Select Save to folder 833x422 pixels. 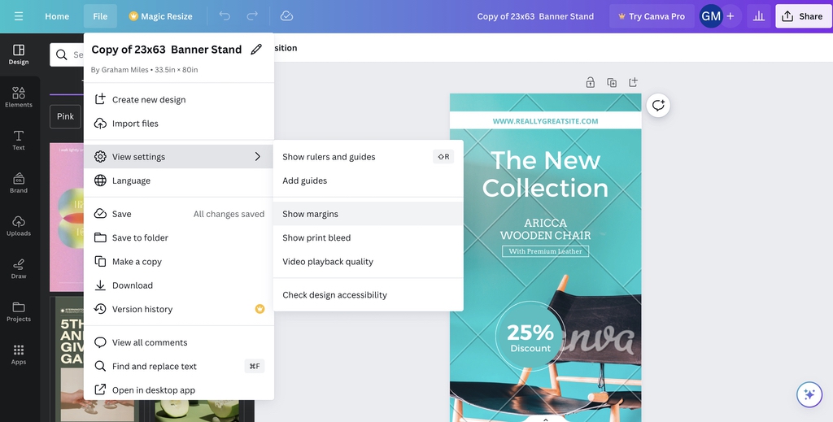[178, 237]
